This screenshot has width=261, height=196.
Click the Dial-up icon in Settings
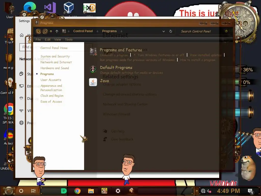[x=21, y=98]
